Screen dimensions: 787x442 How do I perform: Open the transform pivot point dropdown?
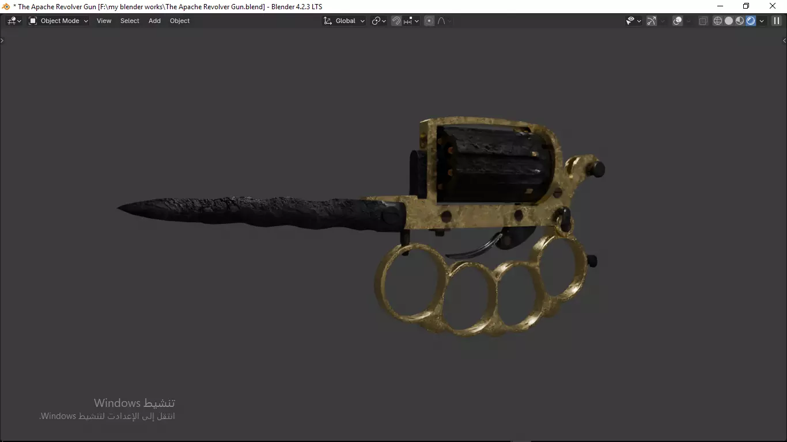379,21
